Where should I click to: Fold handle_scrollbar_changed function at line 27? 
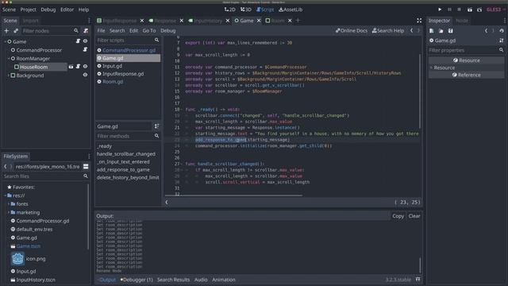[182, 164]
